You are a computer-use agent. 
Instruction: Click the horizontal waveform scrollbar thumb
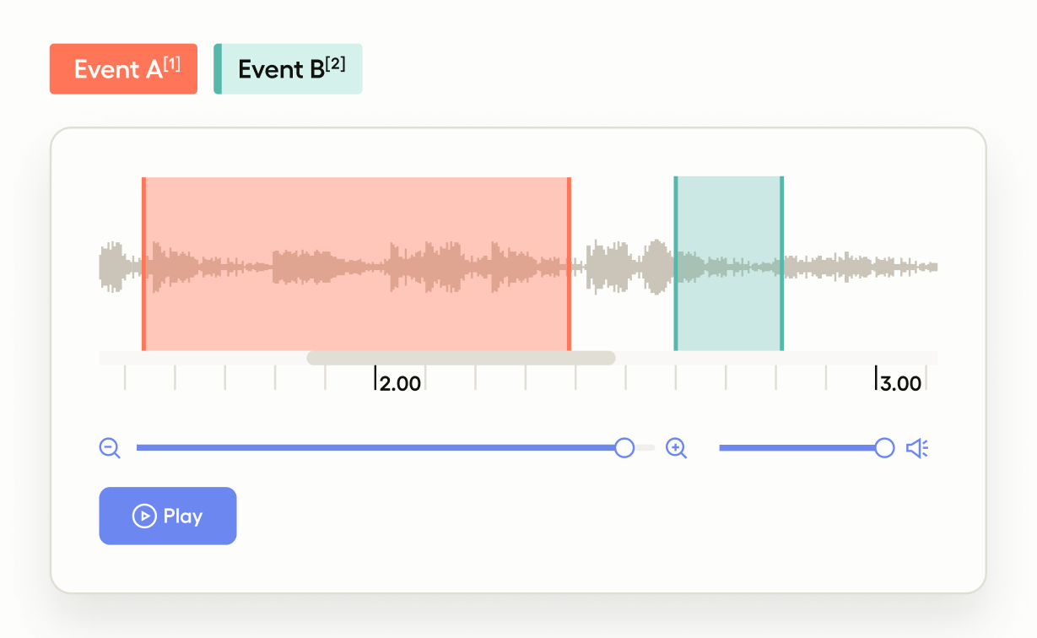pos(461,358)
